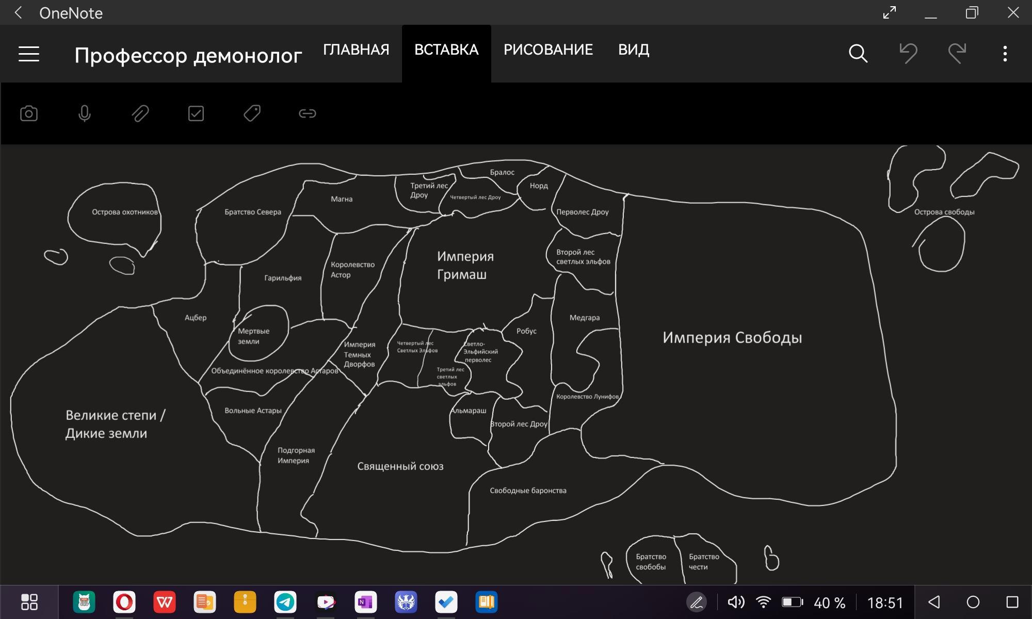
Task: Record audio with the microphone icon
Action: tap(85, 113)
